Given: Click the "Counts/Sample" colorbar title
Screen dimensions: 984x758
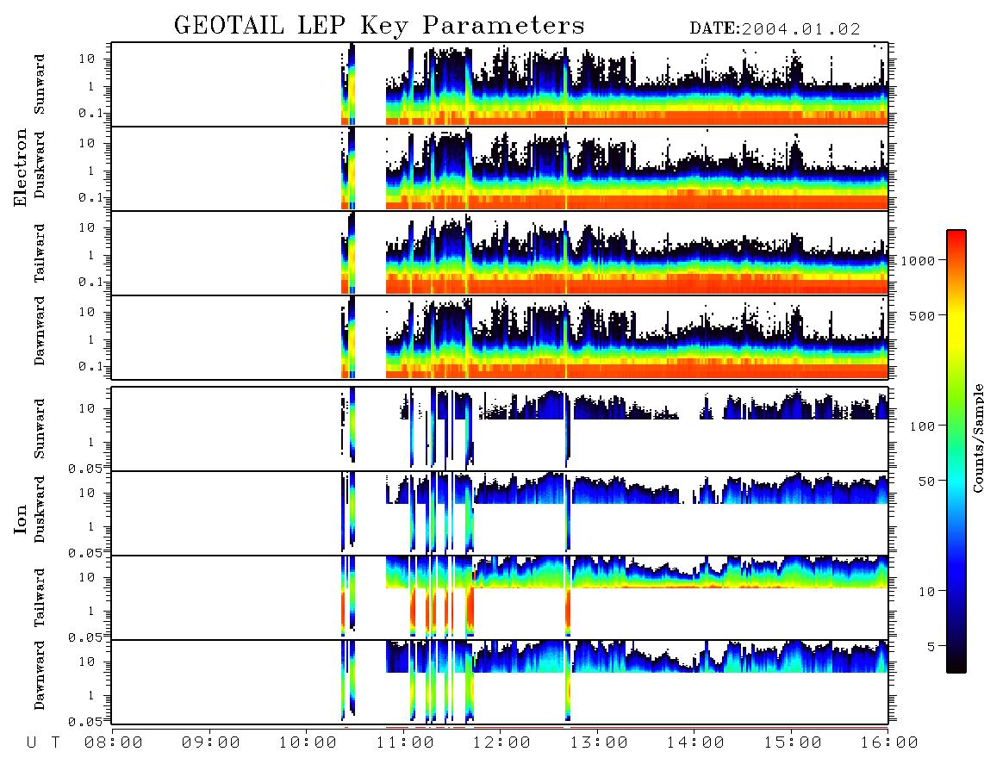Looking at the screenshot, I should (x=977, y=438).
